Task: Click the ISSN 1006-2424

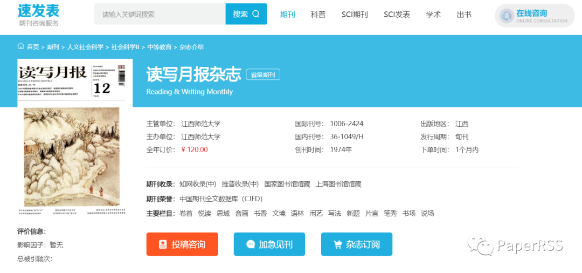Action: tap(347, 124)
